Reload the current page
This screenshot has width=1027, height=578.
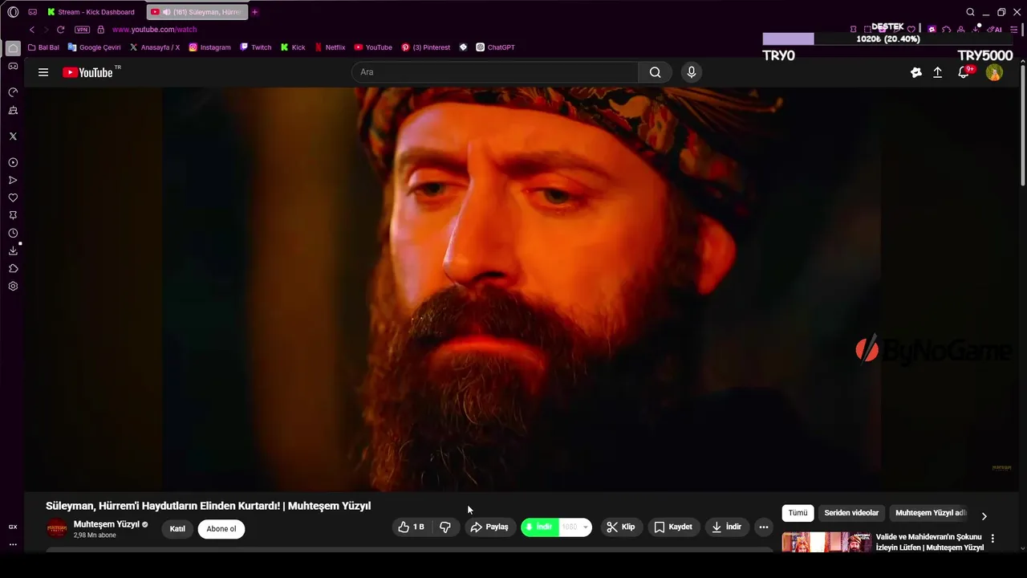pos(60,30)
